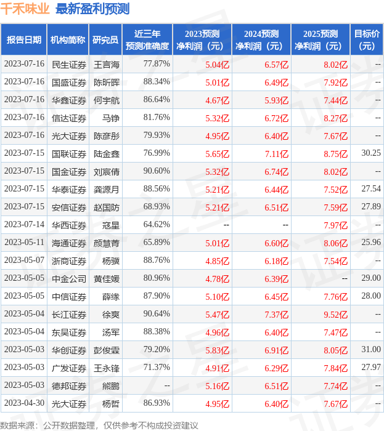384x431 pixels.
Task: Click the 27.54 target price
Action: click(x=371, y=189)
